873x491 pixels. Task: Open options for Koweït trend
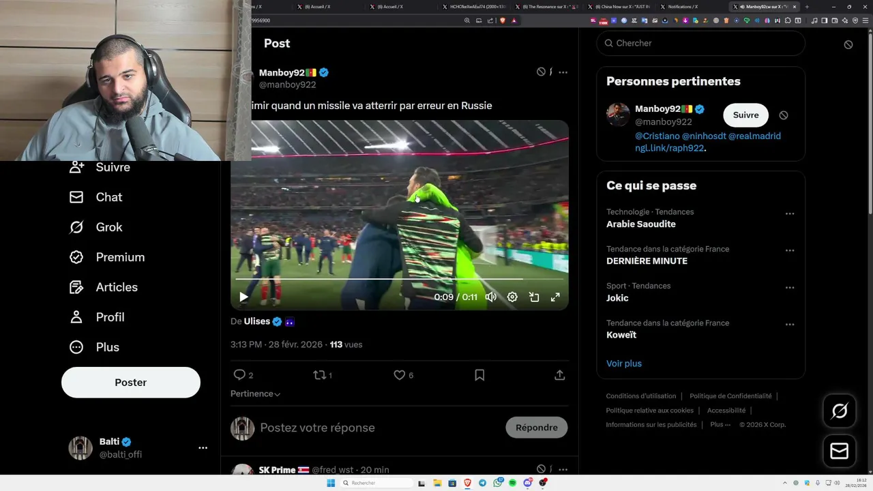pos(790,325)
